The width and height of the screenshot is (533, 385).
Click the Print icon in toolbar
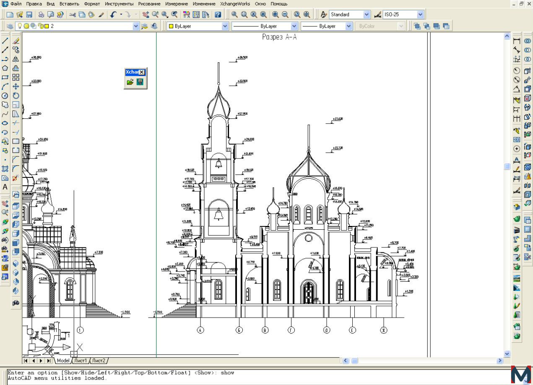pyautogui.click(x=41, y=14)
